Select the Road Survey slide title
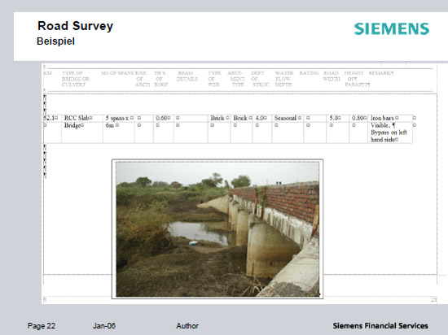The width and height of the screenshot is (448, 335). 76,26
